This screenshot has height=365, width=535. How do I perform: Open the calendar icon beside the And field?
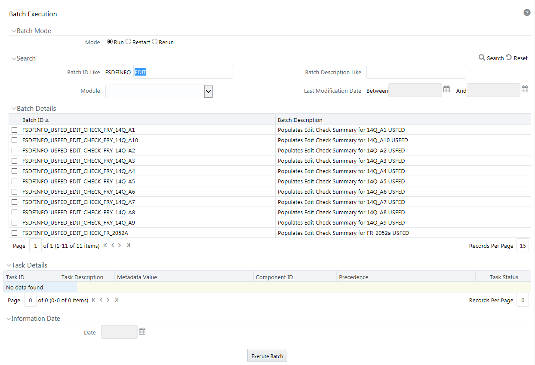pyautogui.click(x=525, y=89)
